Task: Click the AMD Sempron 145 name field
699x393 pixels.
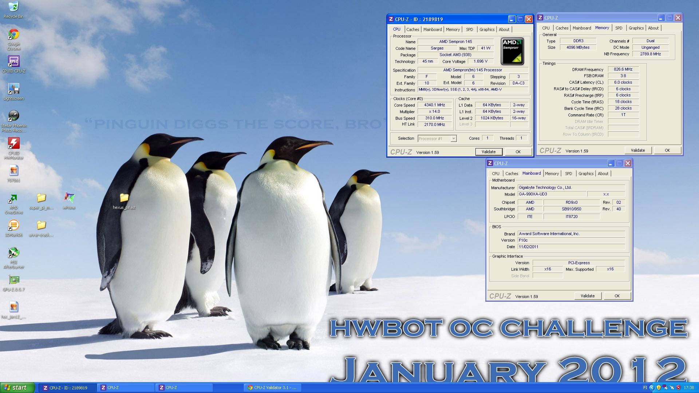Action: tap(455, 41)
